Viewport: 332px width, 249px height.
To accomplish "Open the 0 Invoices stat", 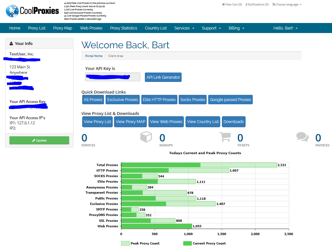I will click(x=322, y=140).
